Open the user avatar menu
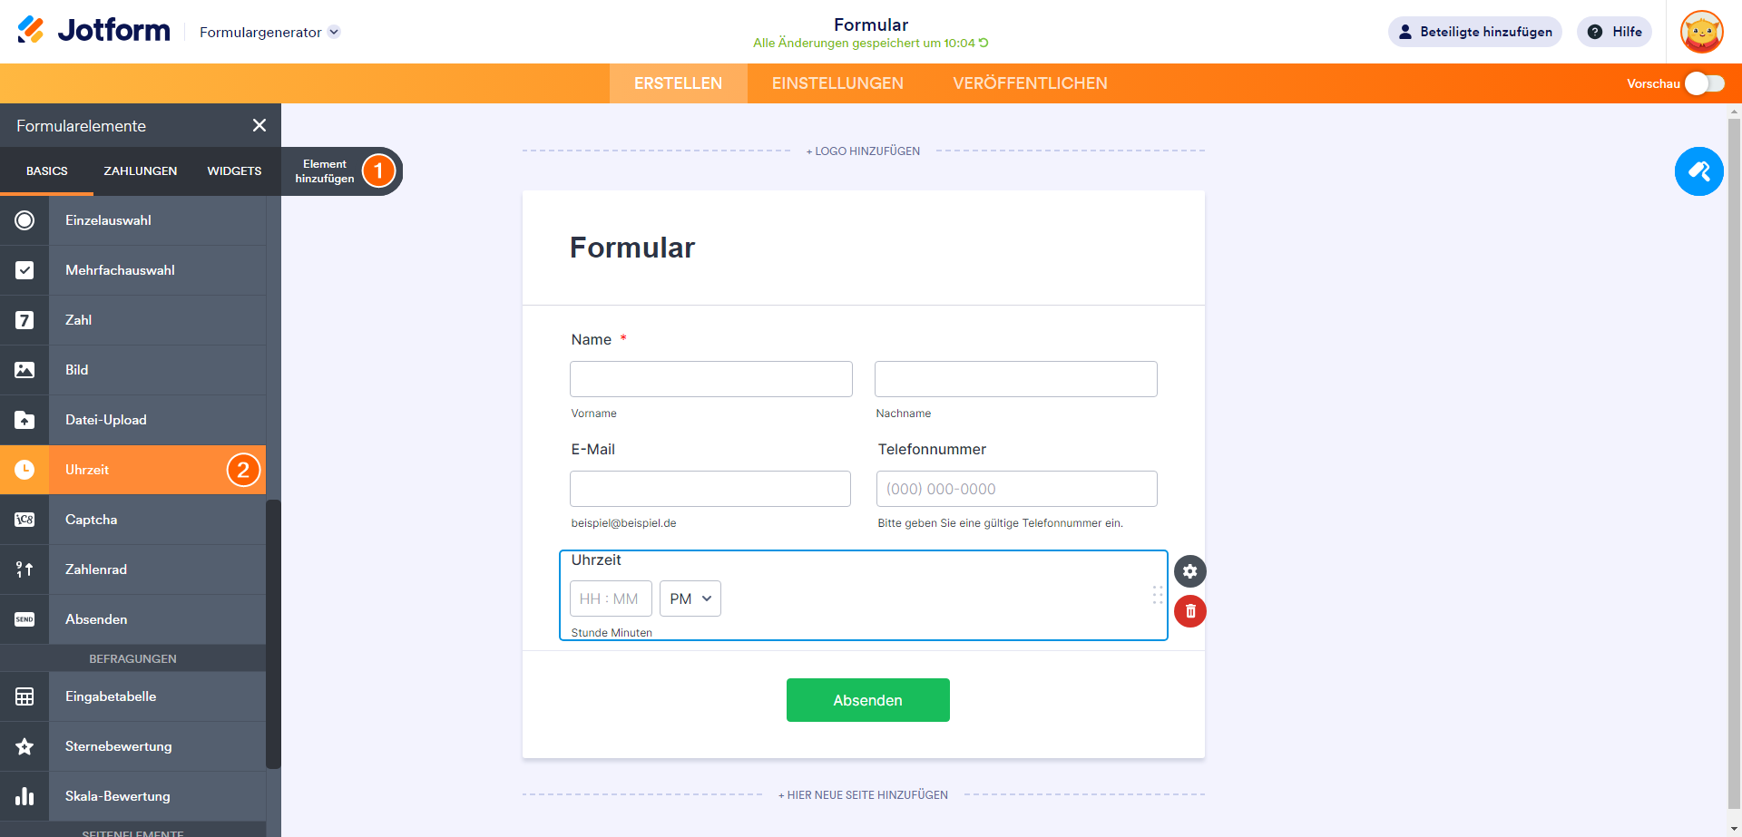The width and height of the screenshot is (1742, 837). (x=1701, y=32)
